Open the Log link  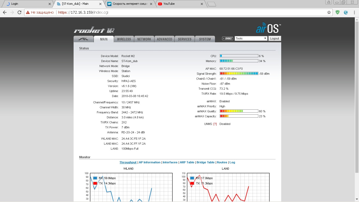232,162
